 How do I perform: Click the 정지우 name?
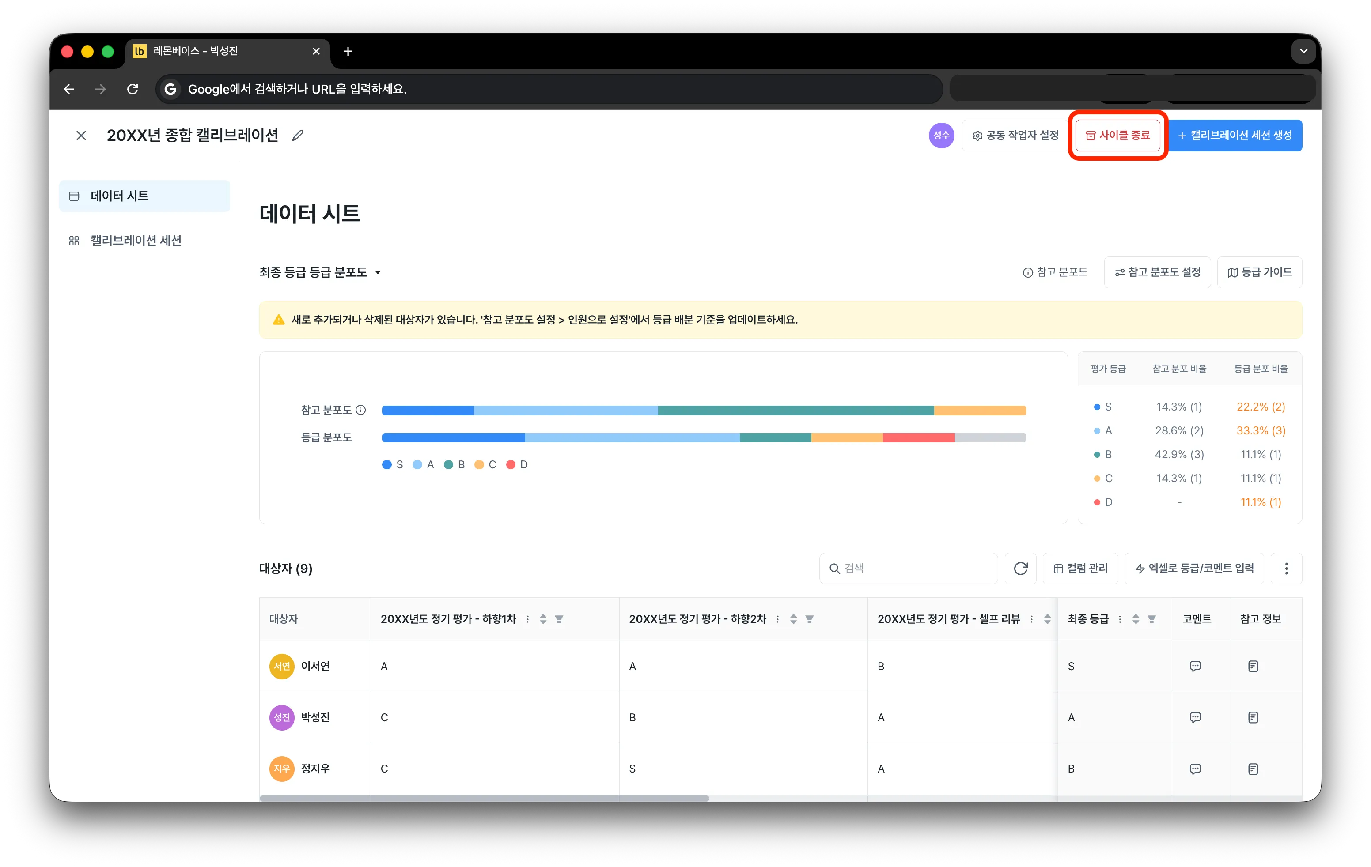click(x=315, y=769)
